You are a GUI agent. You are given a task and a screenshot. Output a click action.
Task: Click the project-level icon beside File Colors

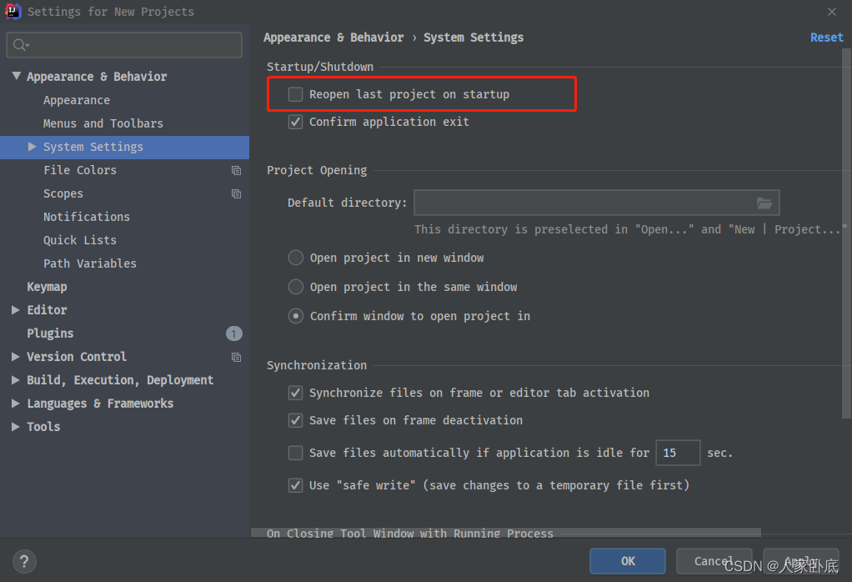click(236, 170)
